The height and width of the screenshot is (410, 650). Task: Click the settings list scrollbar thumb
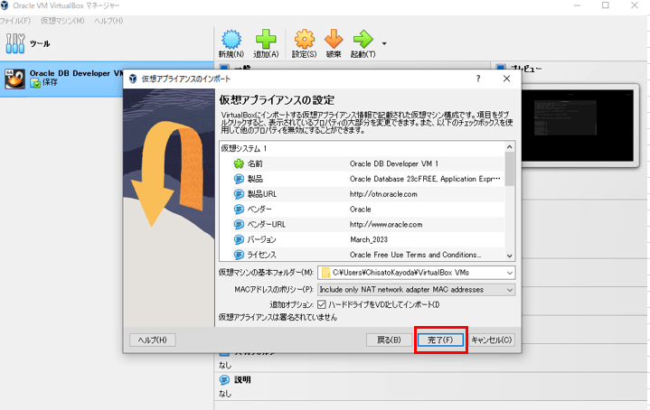point(510,169)
